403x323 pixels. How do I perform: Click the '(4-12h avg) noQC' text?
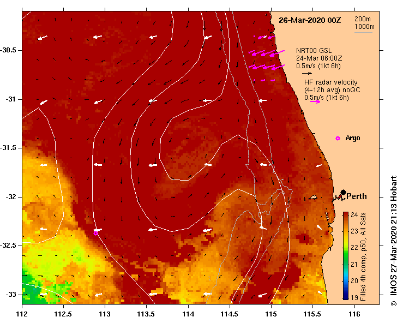tap(332, 90)
